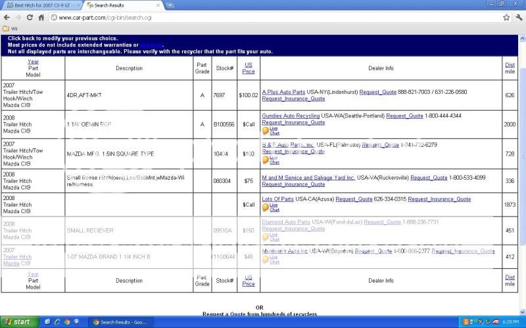Click the ATI tray icon
The width and height of the screenshot is (526, 328).
[496, 322]
